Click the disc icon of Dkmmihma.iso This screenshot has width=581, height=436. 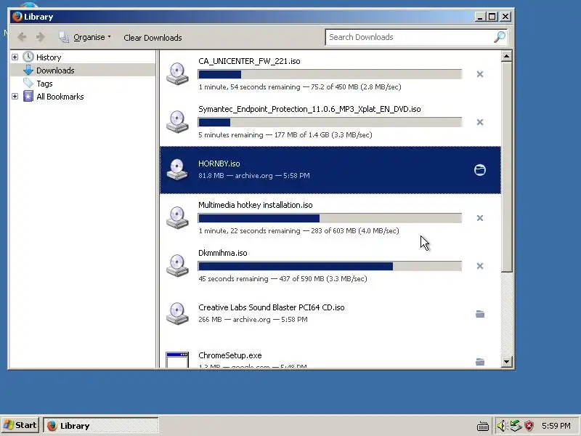click(177, 265)
